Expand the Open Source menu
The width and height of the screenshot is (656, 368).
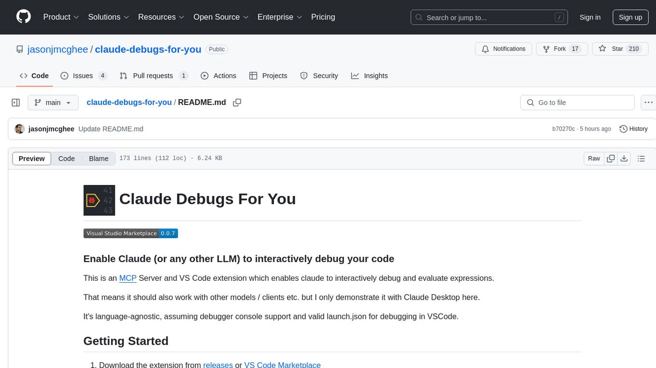coord(221,17)
